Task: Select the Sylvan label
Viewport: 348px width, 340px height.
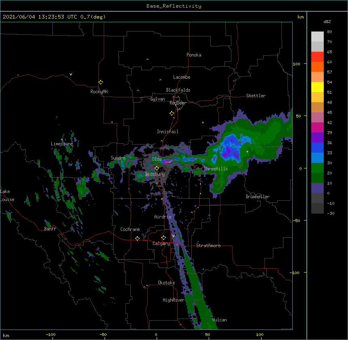Action: pos(157,99)
